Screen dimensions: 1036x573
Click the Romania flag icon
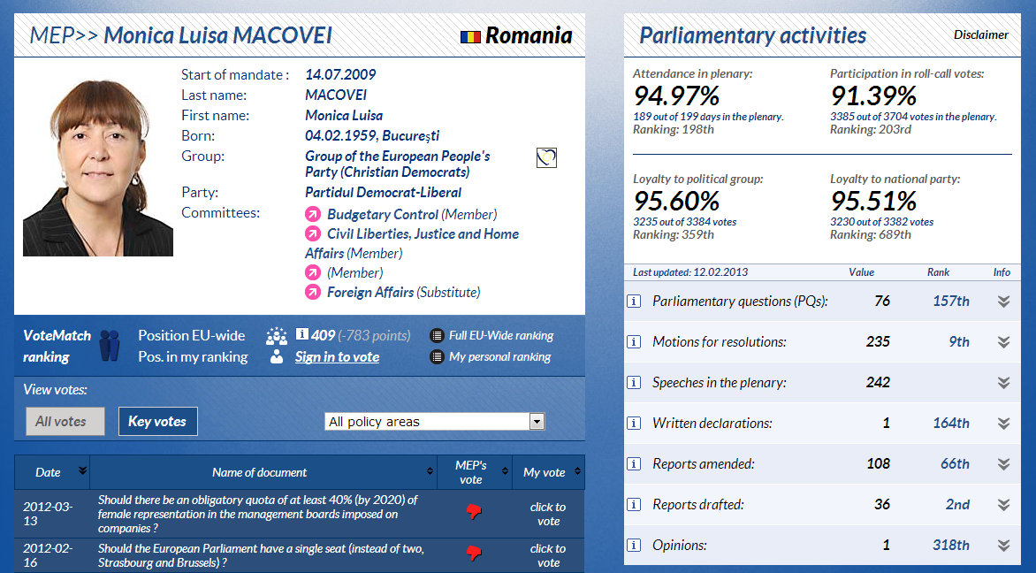point(470,37)
